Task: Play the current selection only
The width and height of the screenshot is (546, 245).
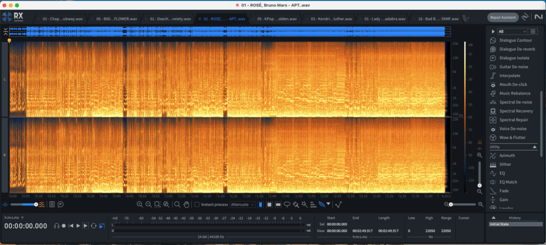Action: point(85,226)
